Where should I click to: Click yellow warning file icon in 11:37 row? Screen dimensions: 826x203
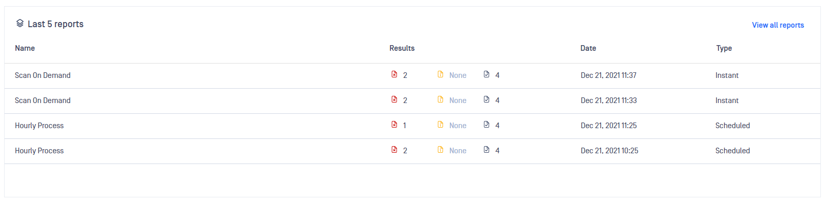click(440, 74)
